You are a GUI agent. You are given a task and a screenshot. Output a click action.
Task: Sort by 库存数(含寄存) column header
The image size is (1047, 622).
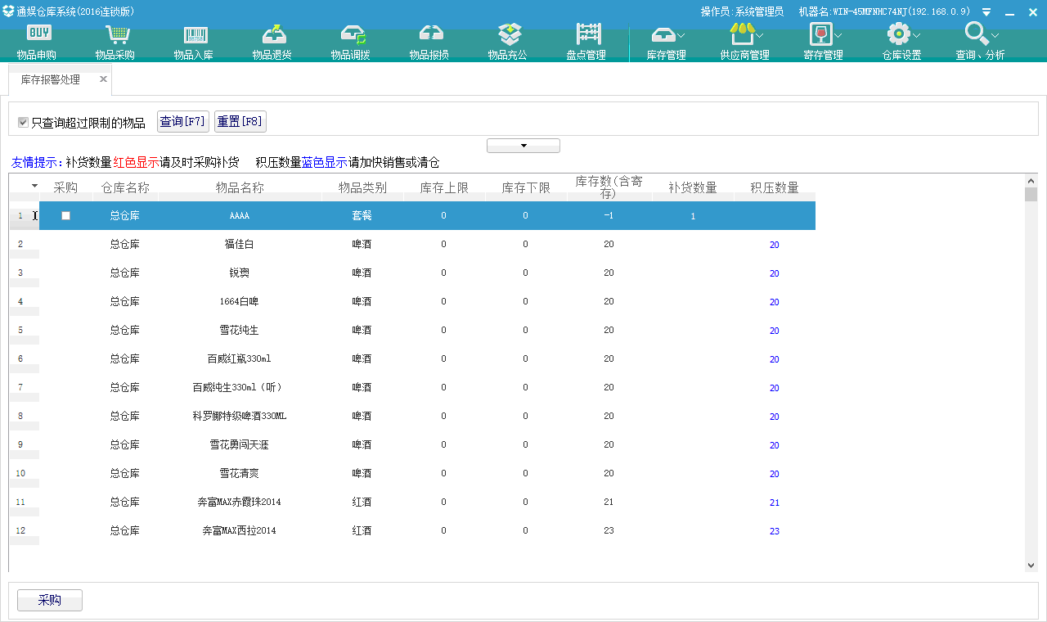609,187
